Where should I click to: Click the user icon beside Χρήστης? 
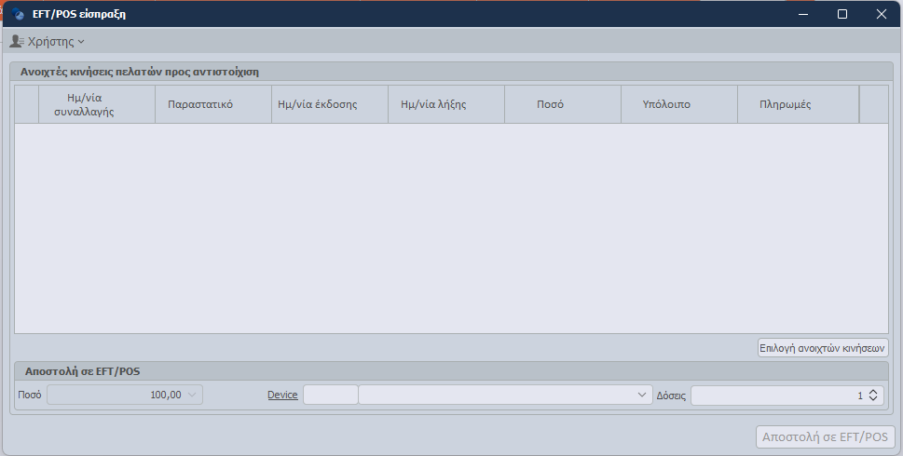pos(17,42)
